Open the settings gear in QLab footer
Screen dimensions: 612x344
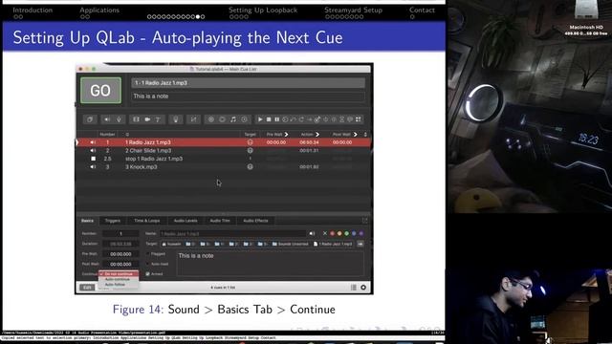(x=363, y=288)
